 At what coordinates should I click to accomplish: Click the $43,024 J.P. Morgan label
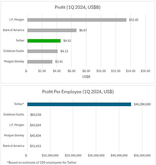click(x=35, y=125)
